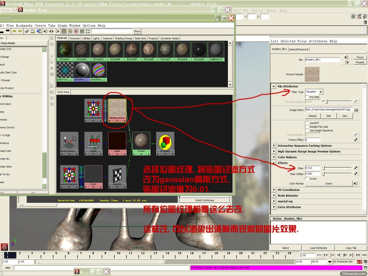Click the map button beside Frame Offset
Viewport: 368px width, 276px height.
point(356,140)
